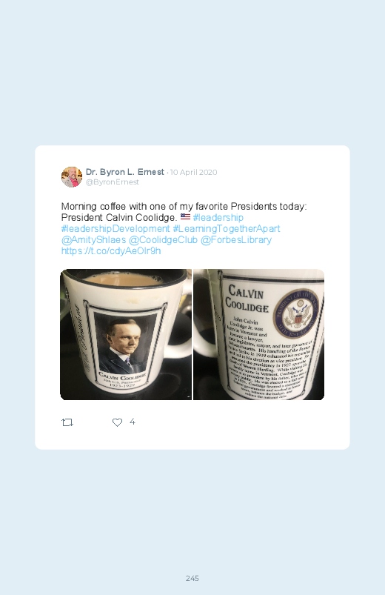Open the #leadershipDevelopment hashtag
This screenshot has height=595, width=385.
115,229
